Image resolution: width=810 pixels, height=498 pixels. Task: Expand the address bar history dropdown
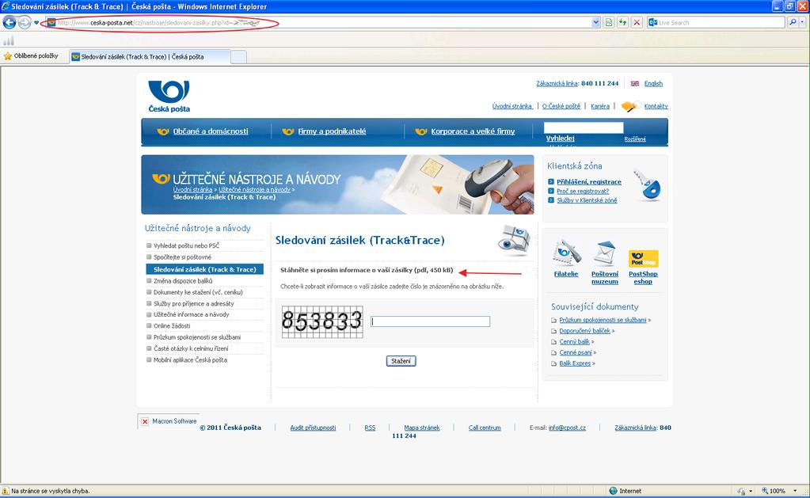[596, 23]
